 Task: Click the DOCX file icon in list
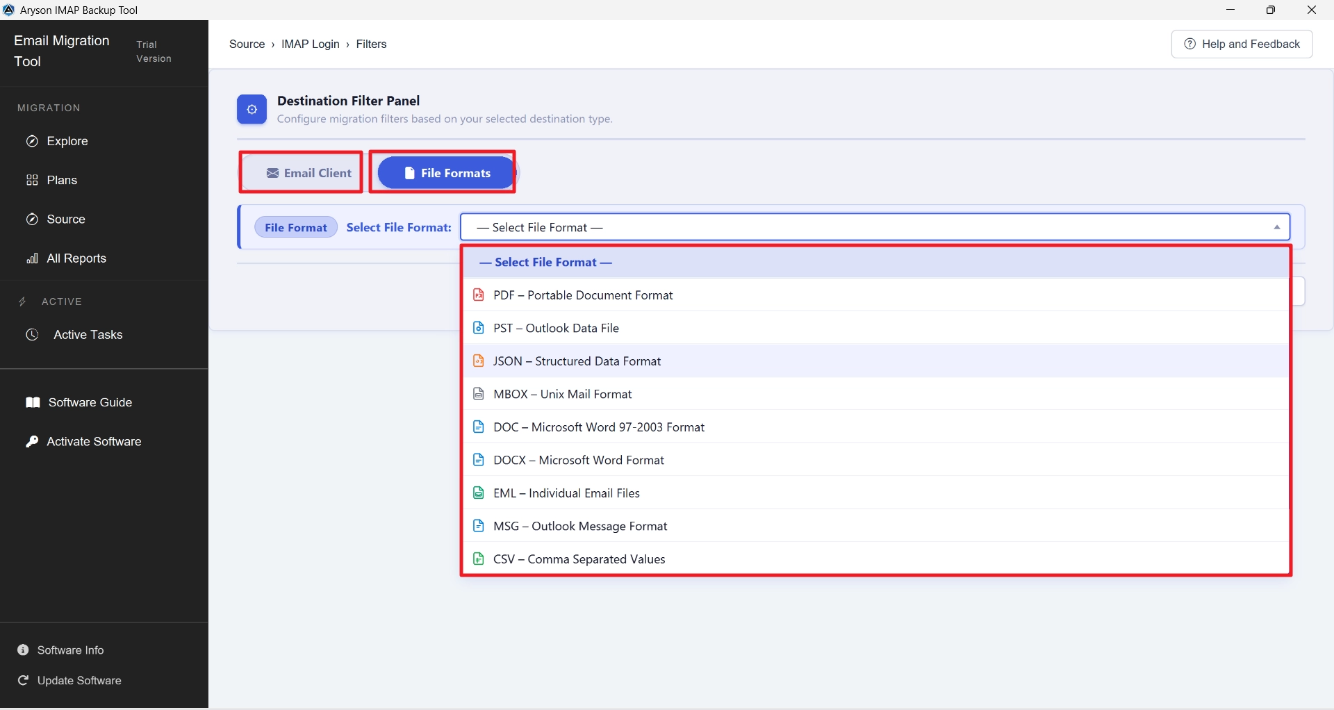tap(478, 460)
